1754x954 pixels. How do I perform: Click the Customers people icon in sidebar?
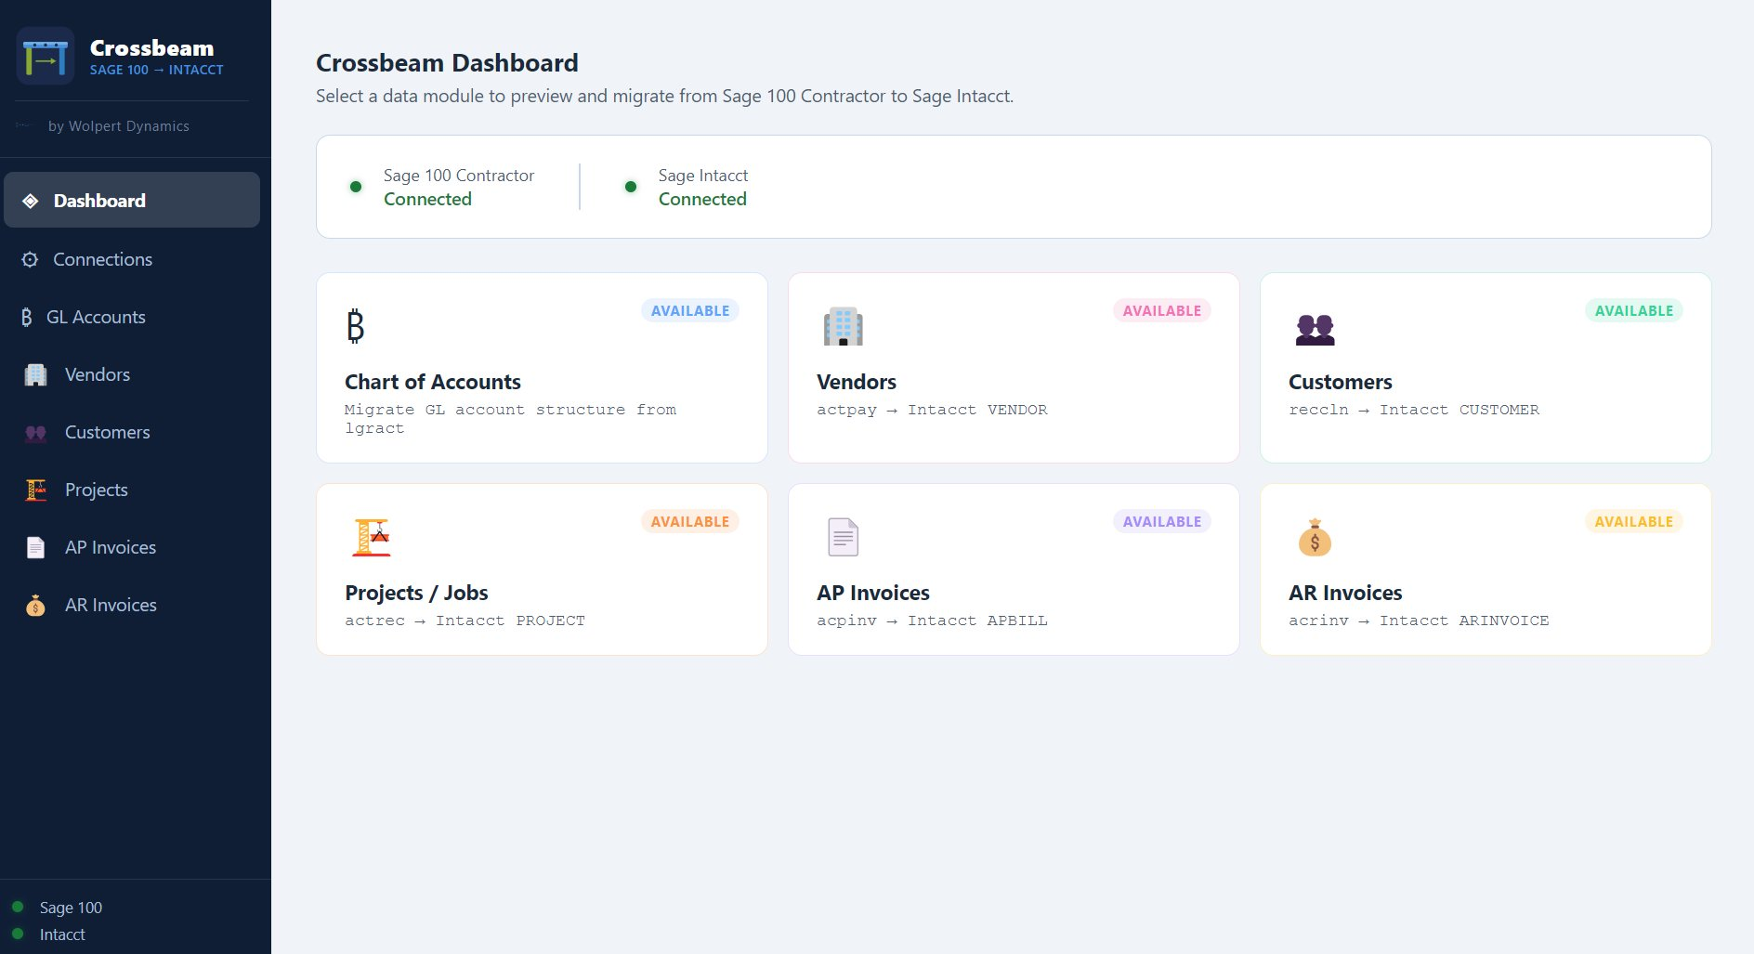35,432
